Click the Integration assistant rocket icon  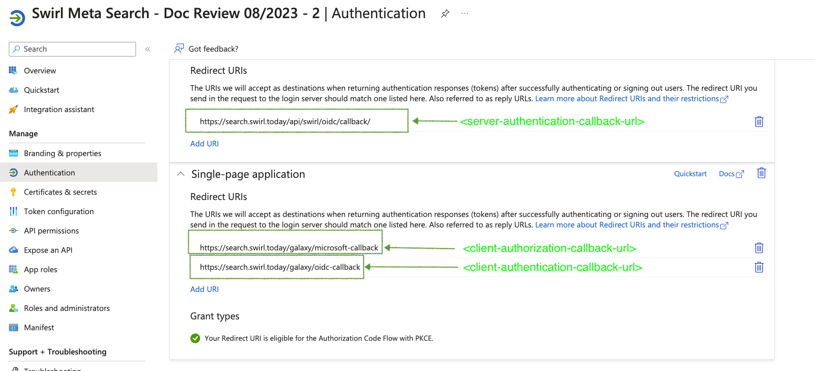click(13, 109)
